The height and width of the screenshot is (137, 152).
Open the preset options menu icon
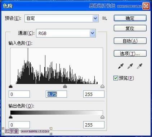coord(105,18)
